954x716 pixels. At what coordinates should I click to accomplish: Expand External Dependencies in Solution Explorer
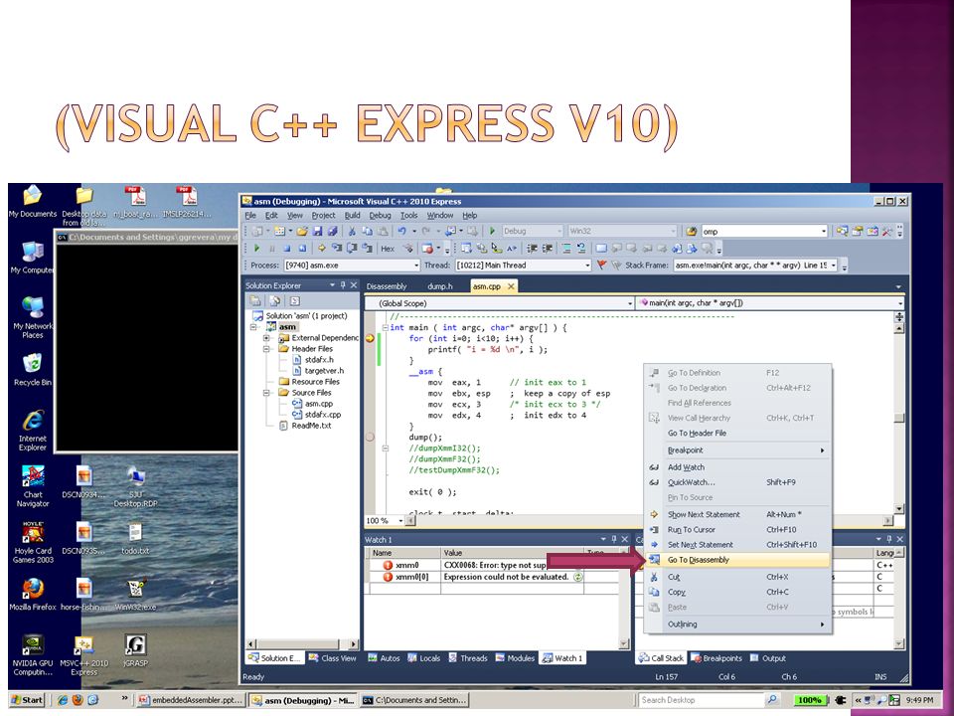(266, 338)
